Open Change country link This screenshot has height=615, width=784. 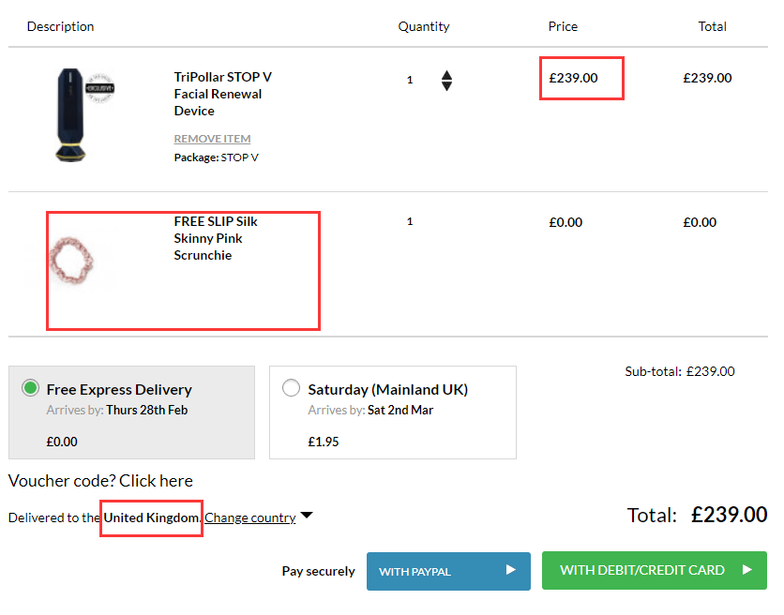(x=250, y=517)
